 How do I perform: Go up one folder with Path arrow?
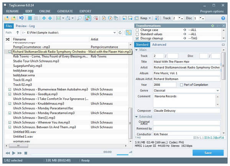coord(18,33)
